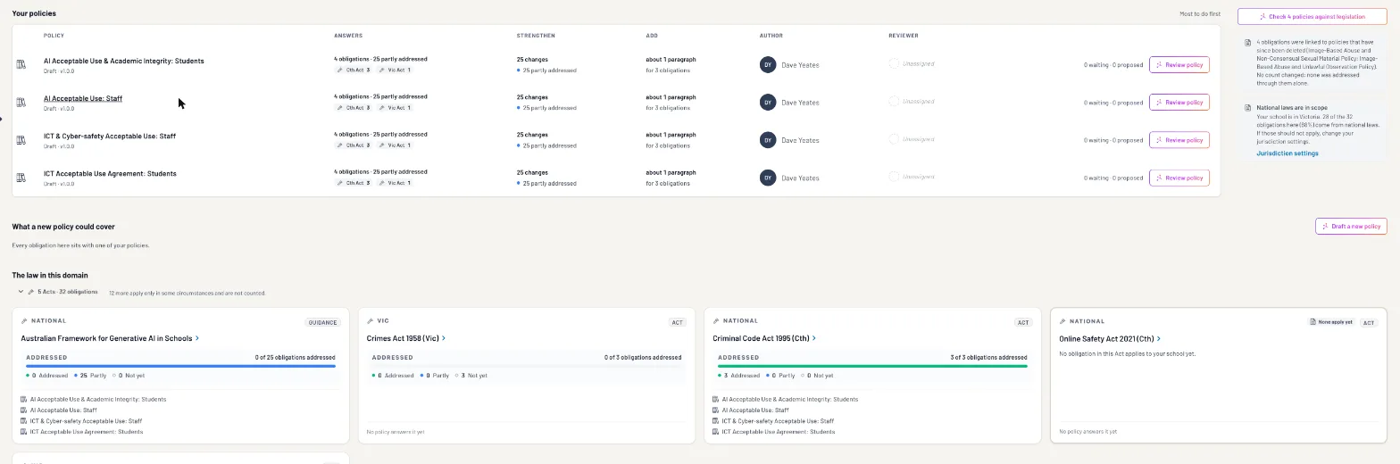Open Jurisdiction settings link
Image resolution: width=1400 pixels, height=464 pixels.
click(1287, 153)
